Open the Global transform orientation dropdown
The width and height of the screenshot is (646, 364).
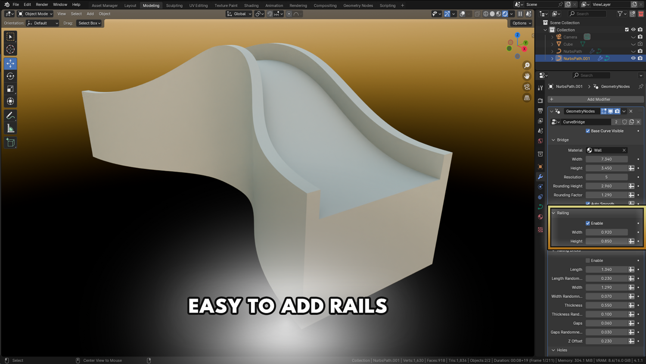click(x=239, y=14)
